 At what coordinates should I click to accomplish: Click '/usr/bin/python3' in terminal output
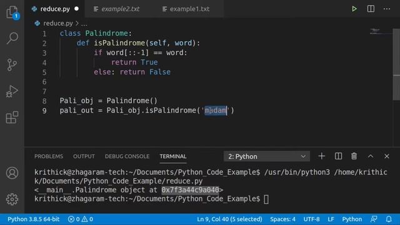point(297,172)
